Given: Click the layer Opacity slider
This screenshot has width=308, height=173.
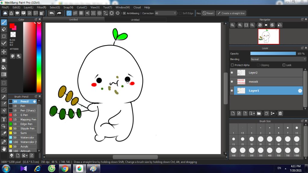Looking at the screenshot, I should click(x=273, y=53).
